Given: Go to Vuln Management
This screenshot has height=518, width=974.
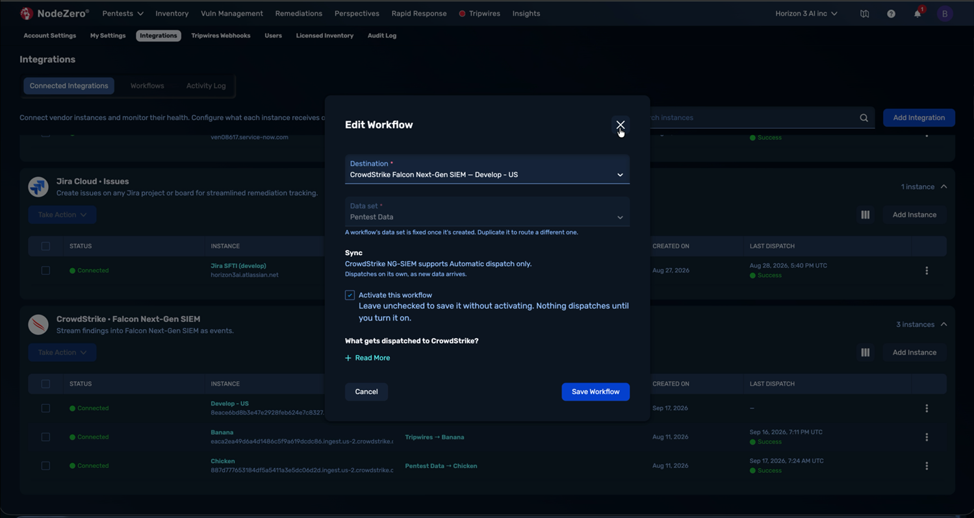Looking at the screenshot, I should (x=232, y=13).
